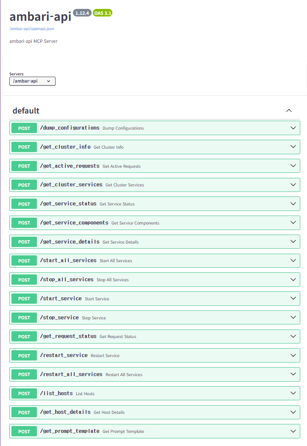307x446 pixels.
Task: Expand chevron for /stop_all_services row
Action: (293, 280)
